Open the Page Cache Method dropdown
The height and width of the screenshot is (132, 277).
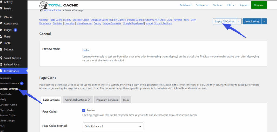coord(113,126)
